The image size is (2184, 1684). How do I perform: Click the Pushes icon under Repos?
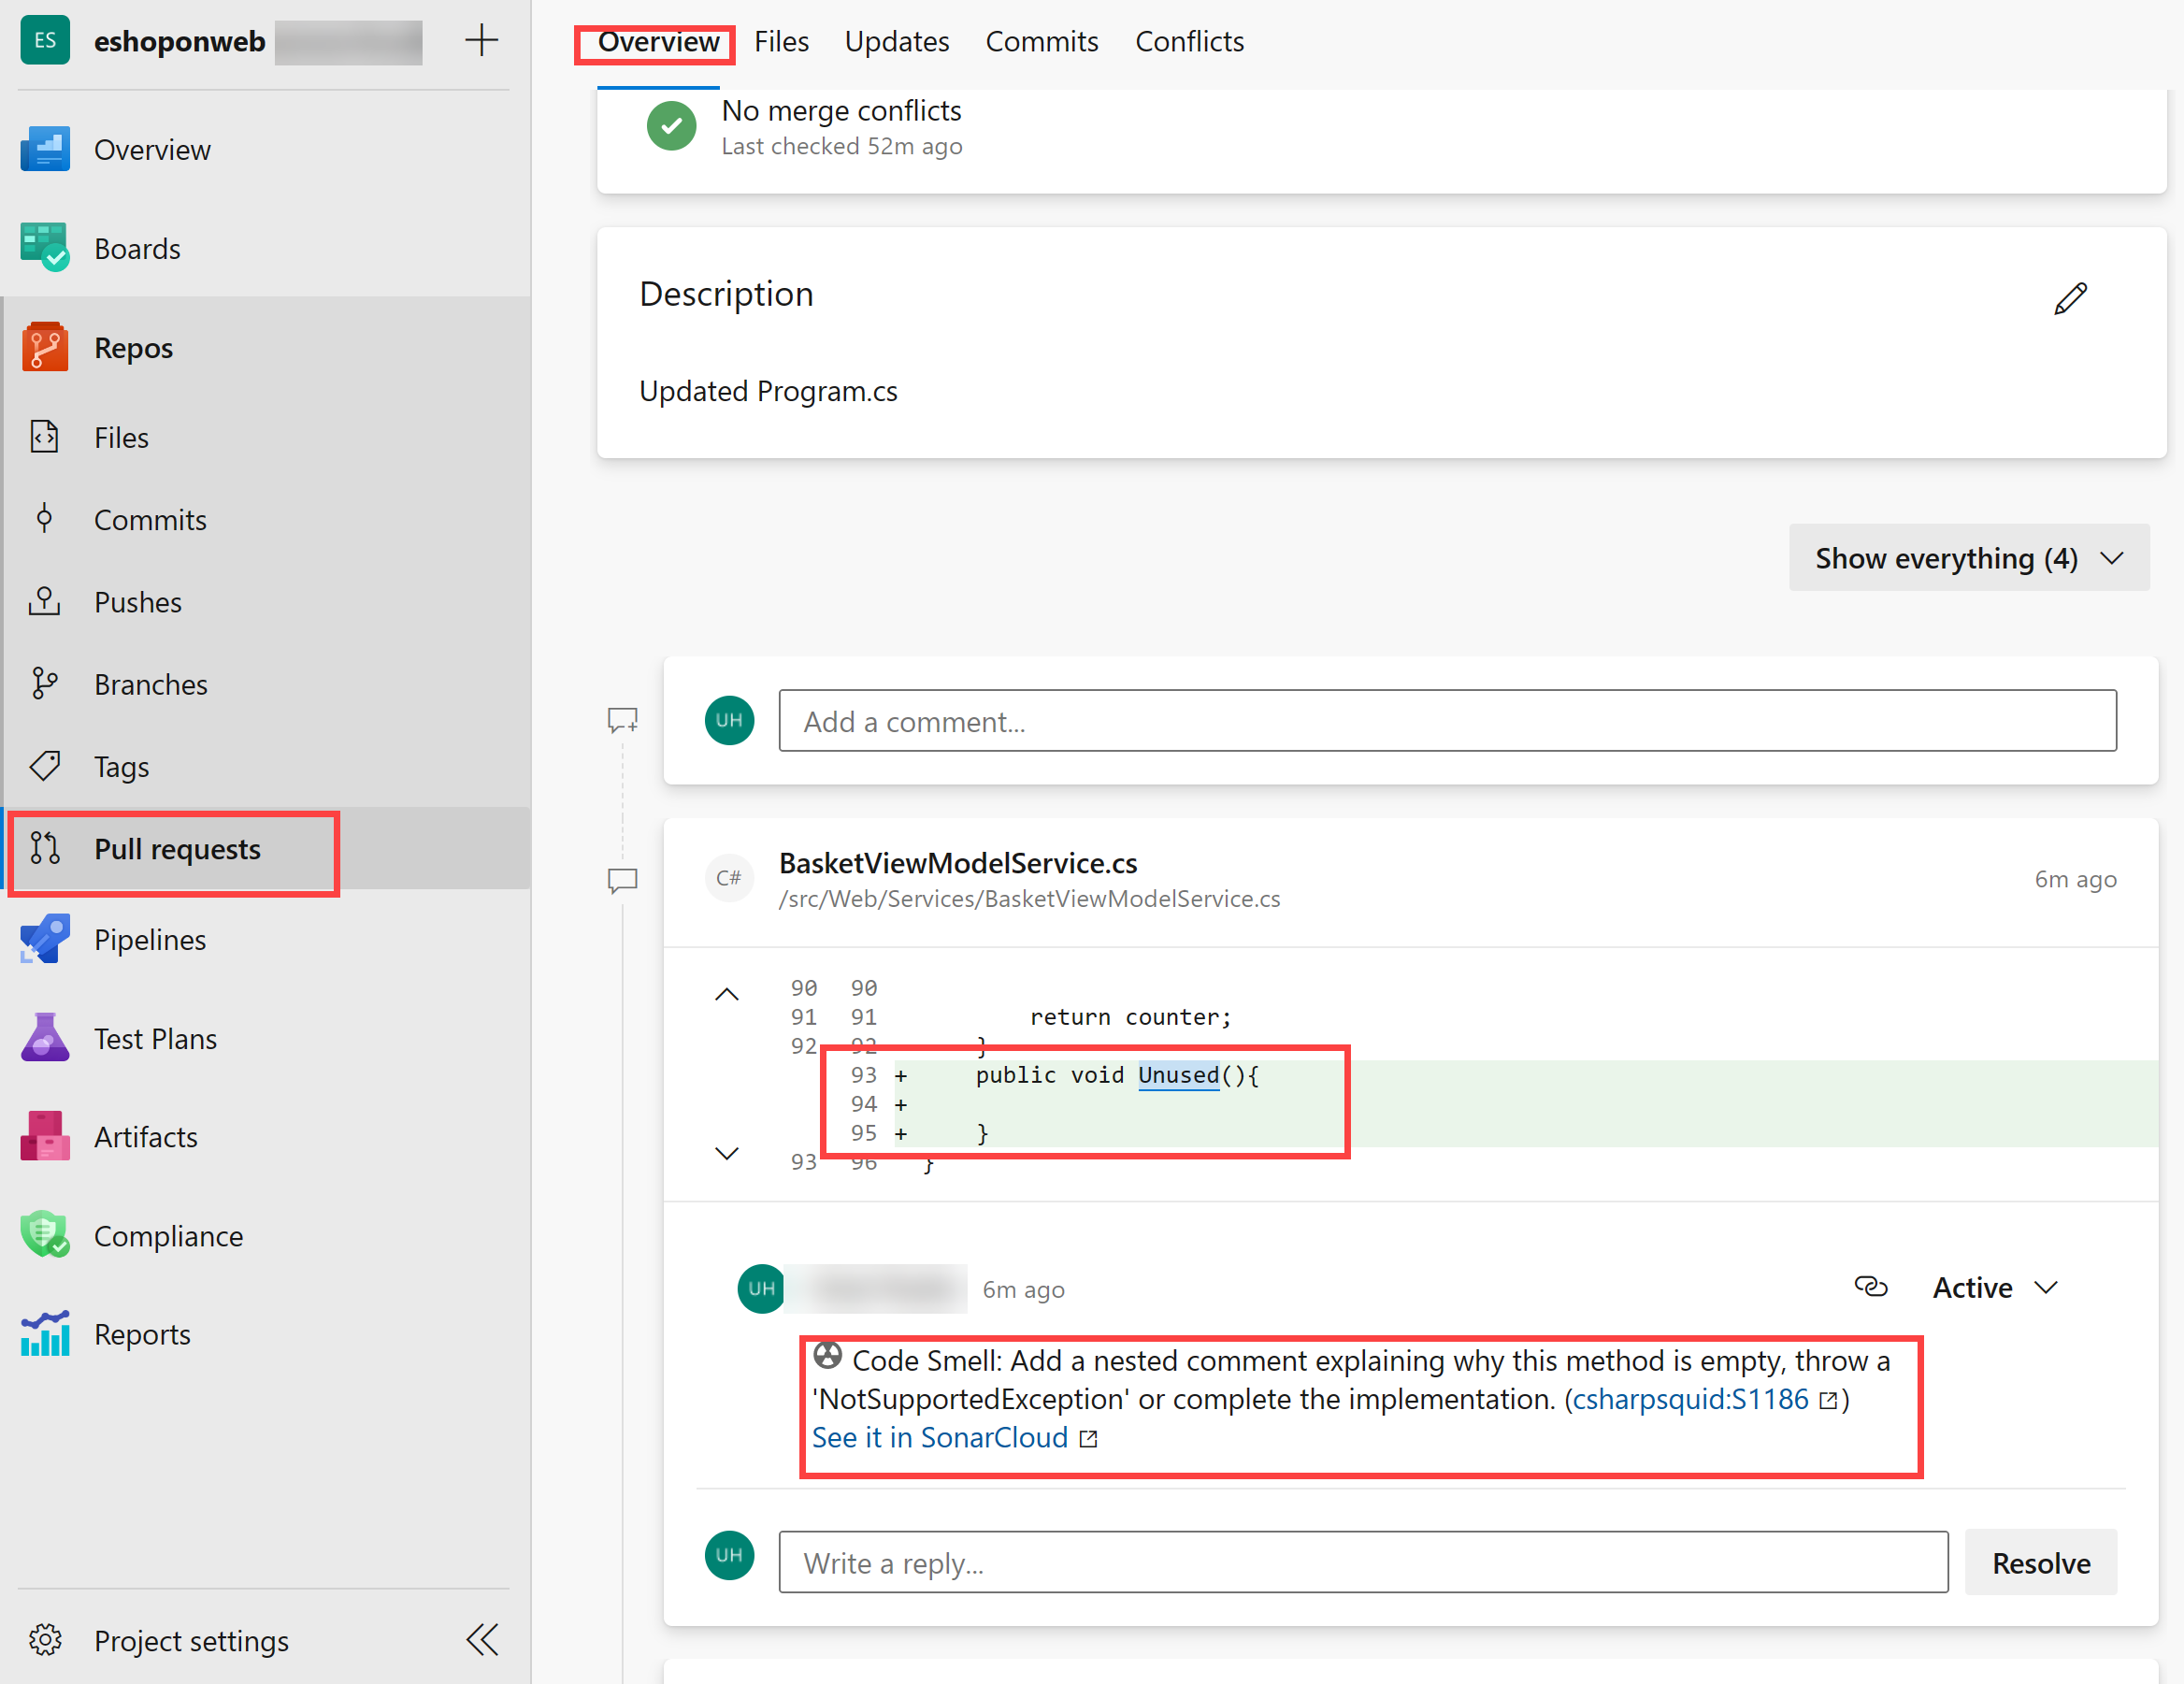(x=44, y=602)
